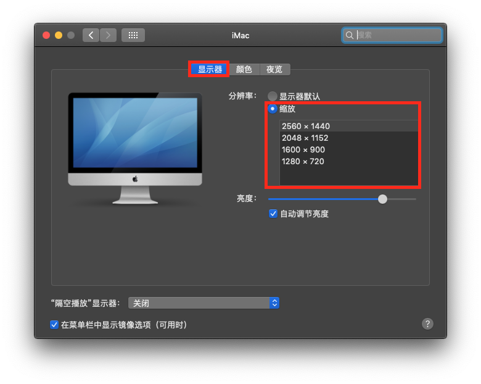Show all preferences with the grid icon
This screenshot has width=481, height=384.
click(x=133, y=35)
